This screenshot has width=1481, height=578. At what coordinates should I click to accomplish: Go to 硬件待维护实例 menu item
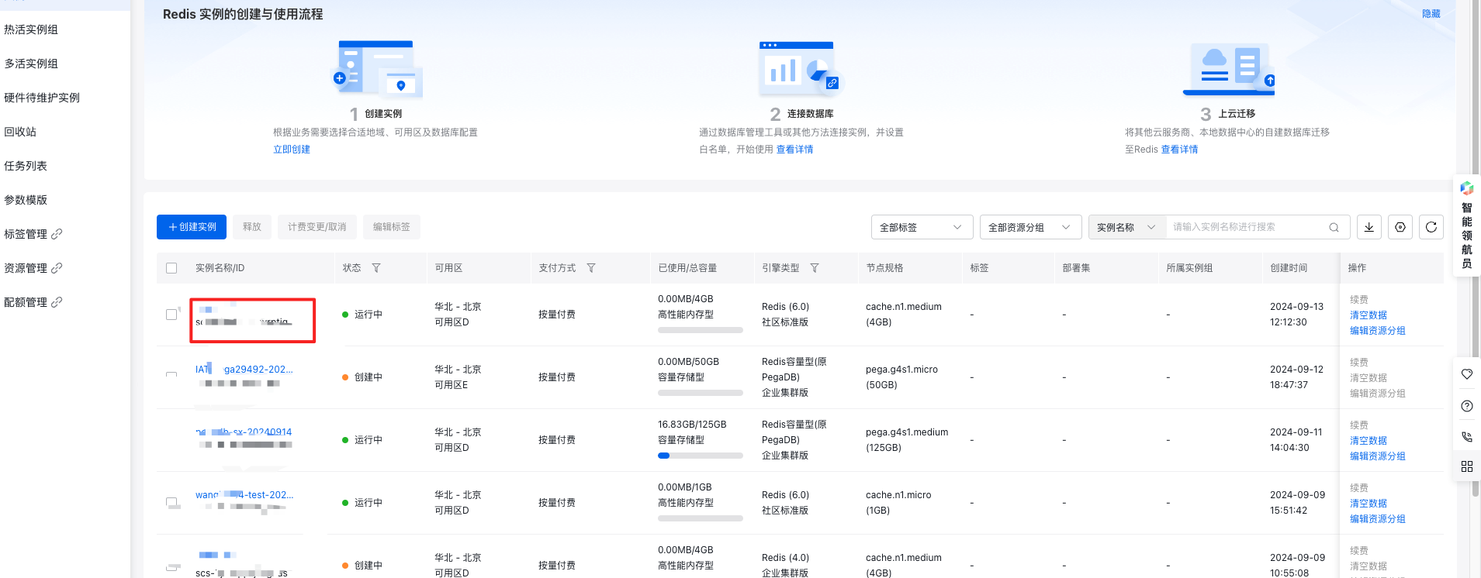[x=42, y=98]
